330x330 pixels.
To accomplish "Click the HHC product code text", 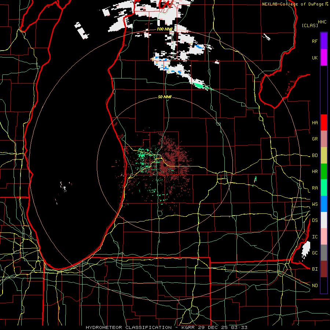I will tap(322, 22).
